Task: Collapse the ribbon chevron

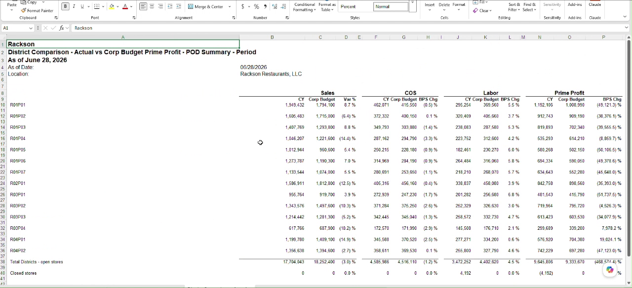Action: 625,17
